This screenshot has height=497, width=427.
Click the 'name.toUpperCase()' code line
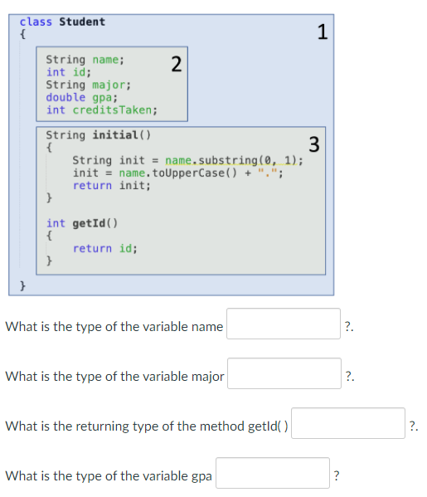pyautogui.click(x=178, y=173)
